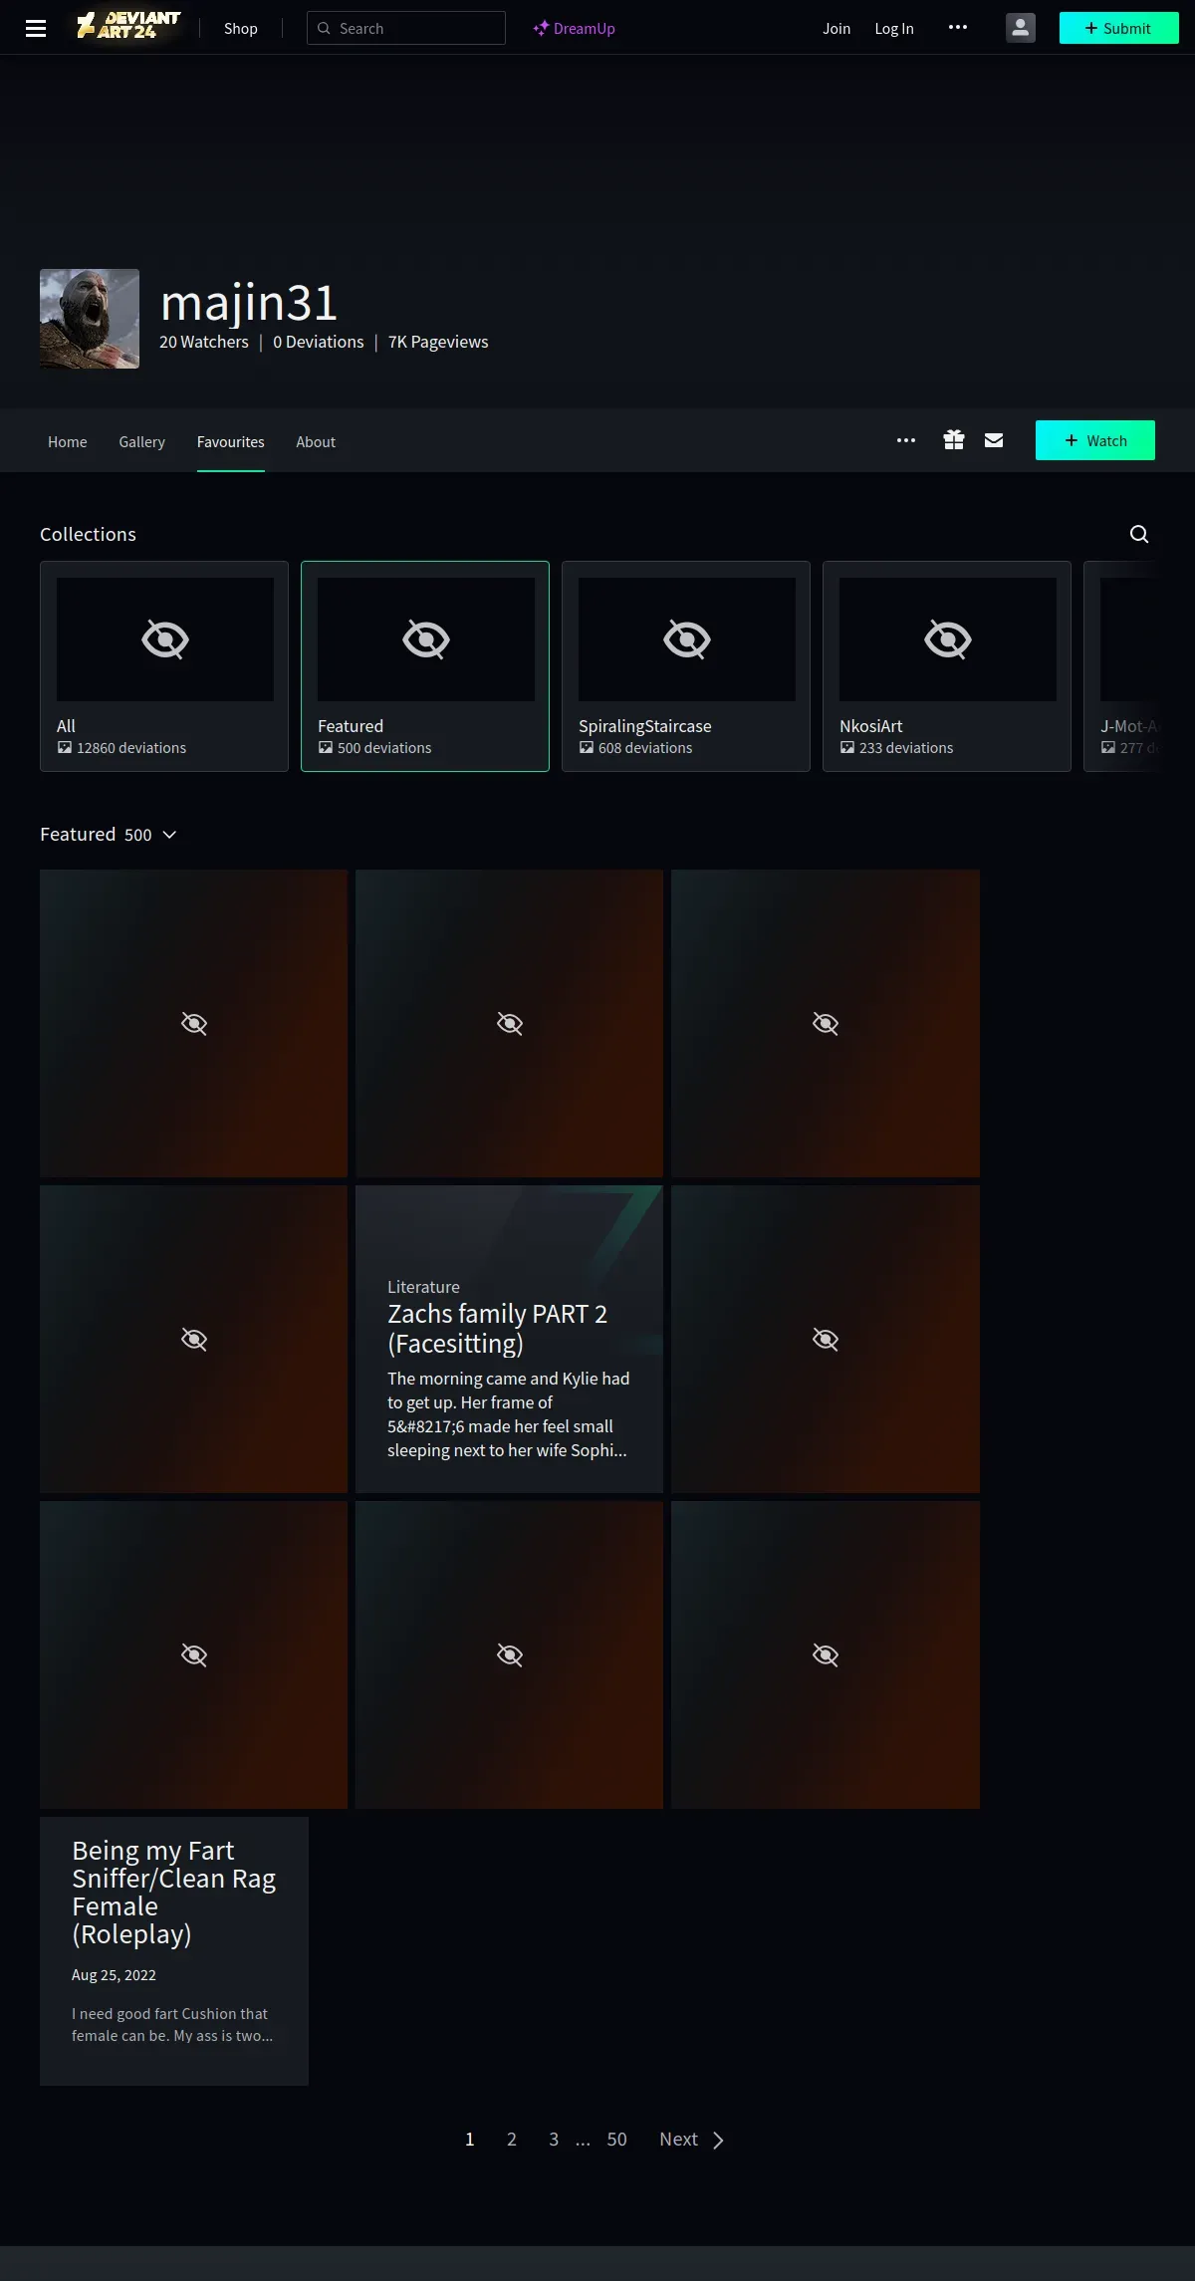Open Being my Fart Sniffer journal entry
The height and width of the screenshot is (2281, 1195).
coord(174,1951)
